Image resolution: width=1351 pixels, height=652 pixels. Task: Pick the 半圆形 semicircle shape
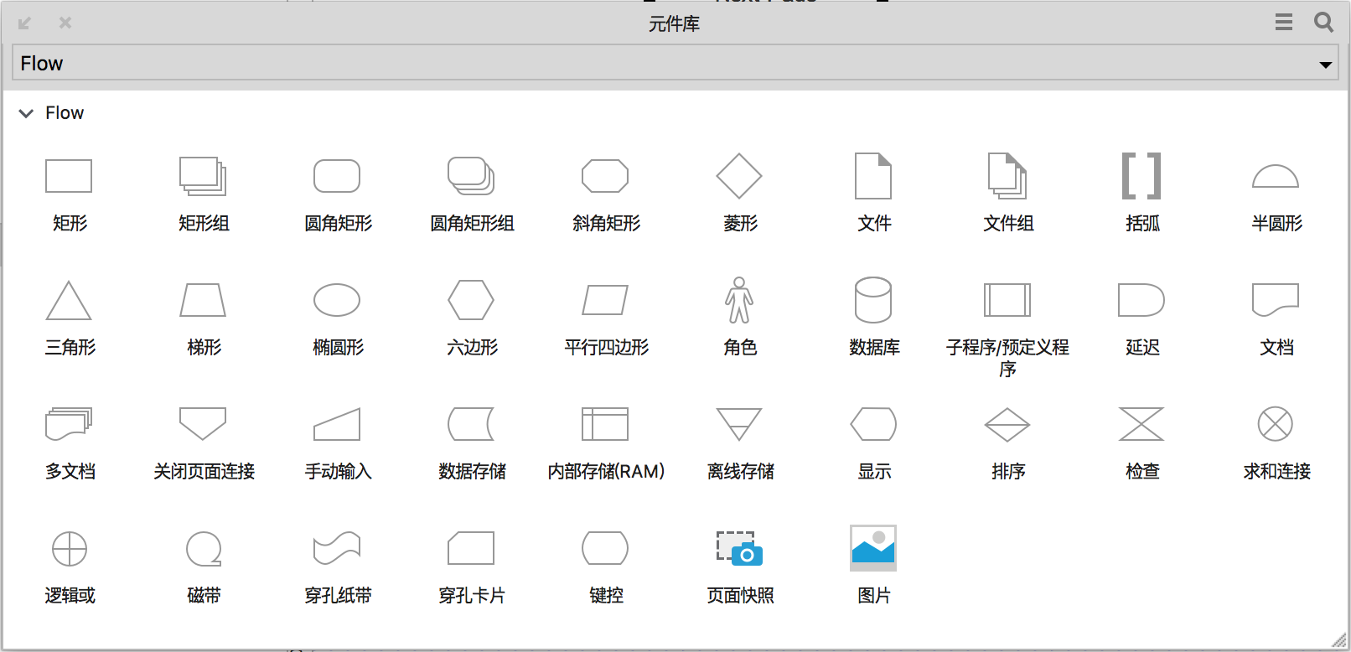[1276, 176]
